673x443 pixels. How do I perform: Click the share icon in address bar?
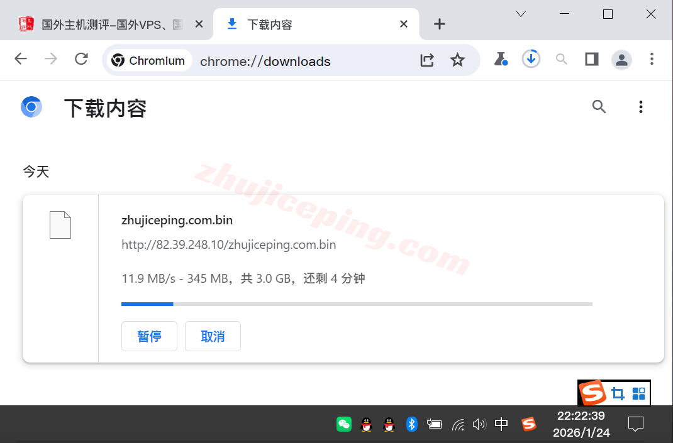(426, 60)
